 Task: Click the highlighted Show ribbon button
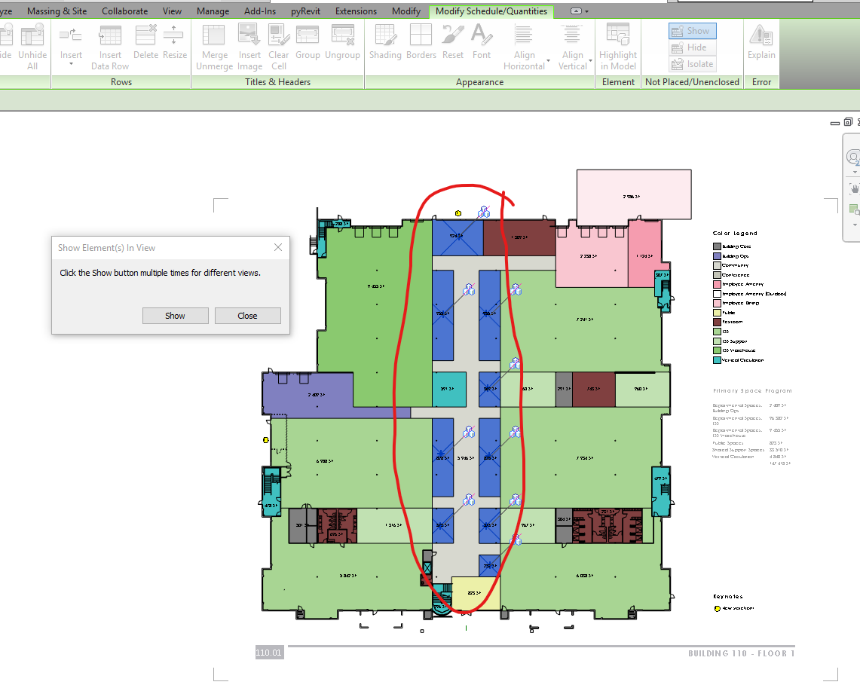tap(692, 31)
